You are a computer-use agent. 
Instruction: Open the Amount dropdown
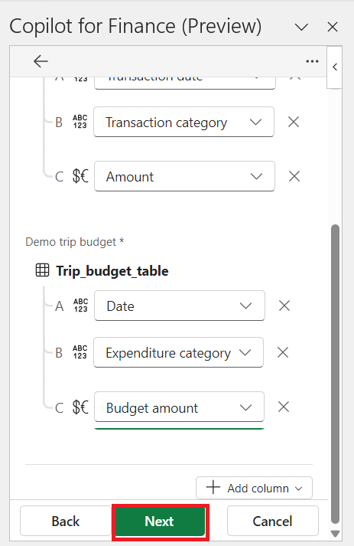[185, 176]
